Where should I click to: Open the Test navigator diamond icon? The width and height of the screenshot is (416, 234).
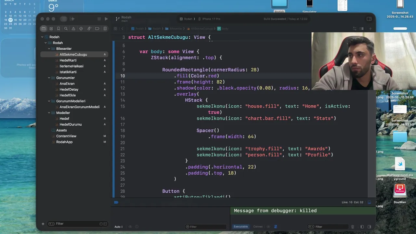81,29
